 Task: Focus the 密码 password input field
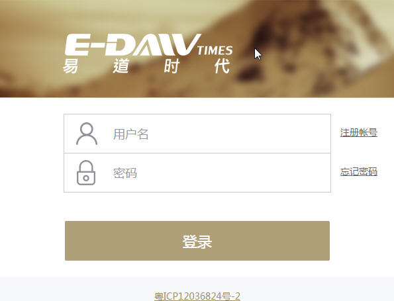(197, 173)
